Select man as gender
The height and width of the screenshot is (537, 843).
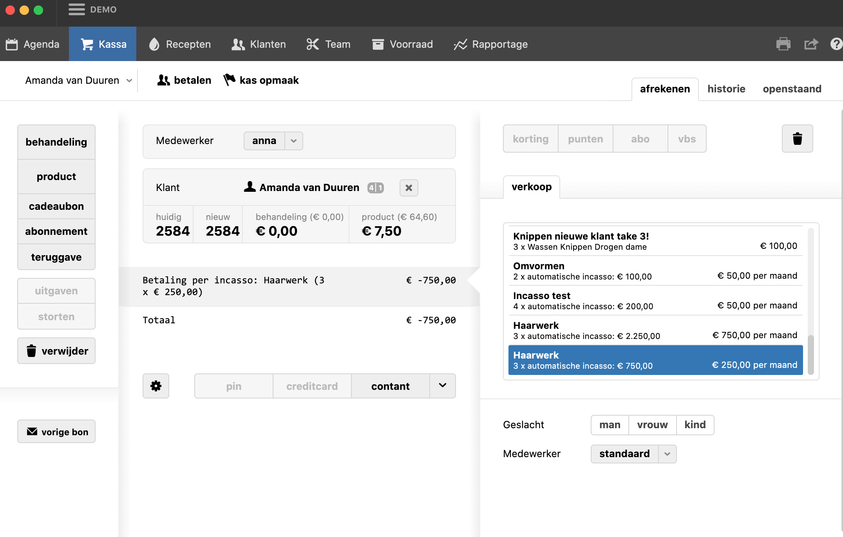click(610, 425)
